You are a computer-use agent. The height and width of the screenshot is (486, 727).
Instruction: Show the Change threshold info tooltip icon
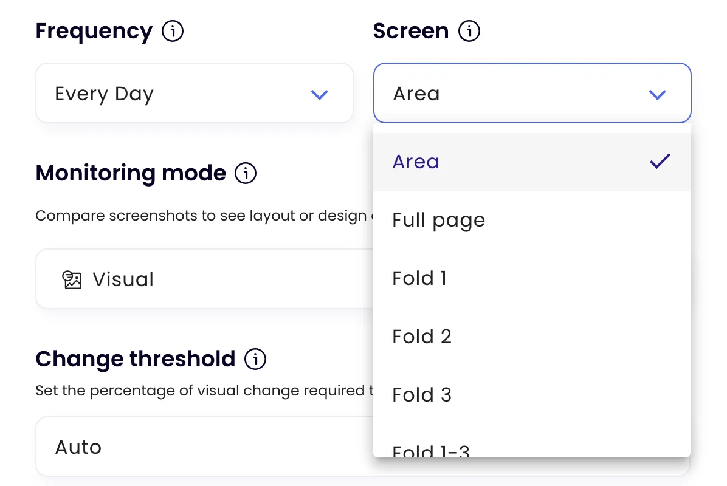click(255, 359)
